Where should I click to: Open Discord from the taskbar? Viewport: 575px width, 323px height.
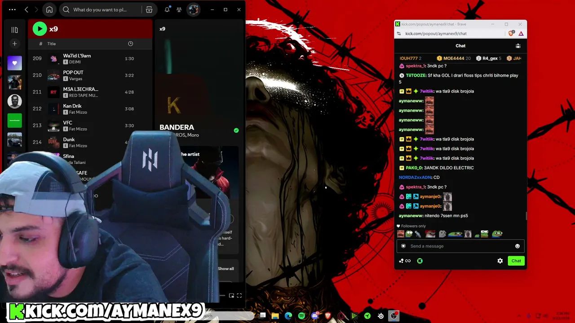pyautogui.click(x=314, y=316)
